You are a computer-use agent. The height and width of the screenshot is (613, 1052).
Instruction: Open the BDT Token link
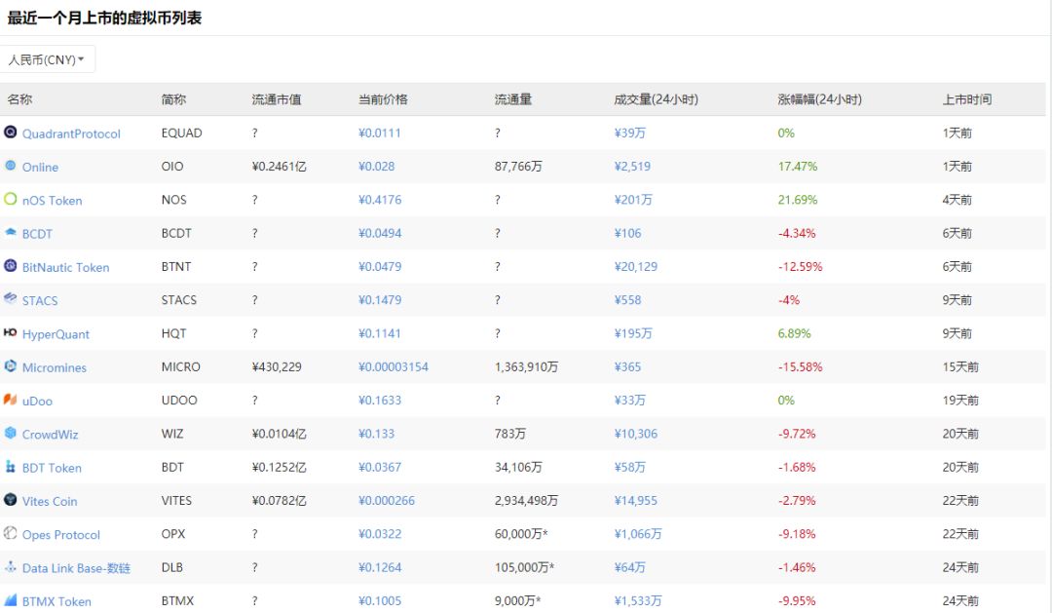coord(52,468)
